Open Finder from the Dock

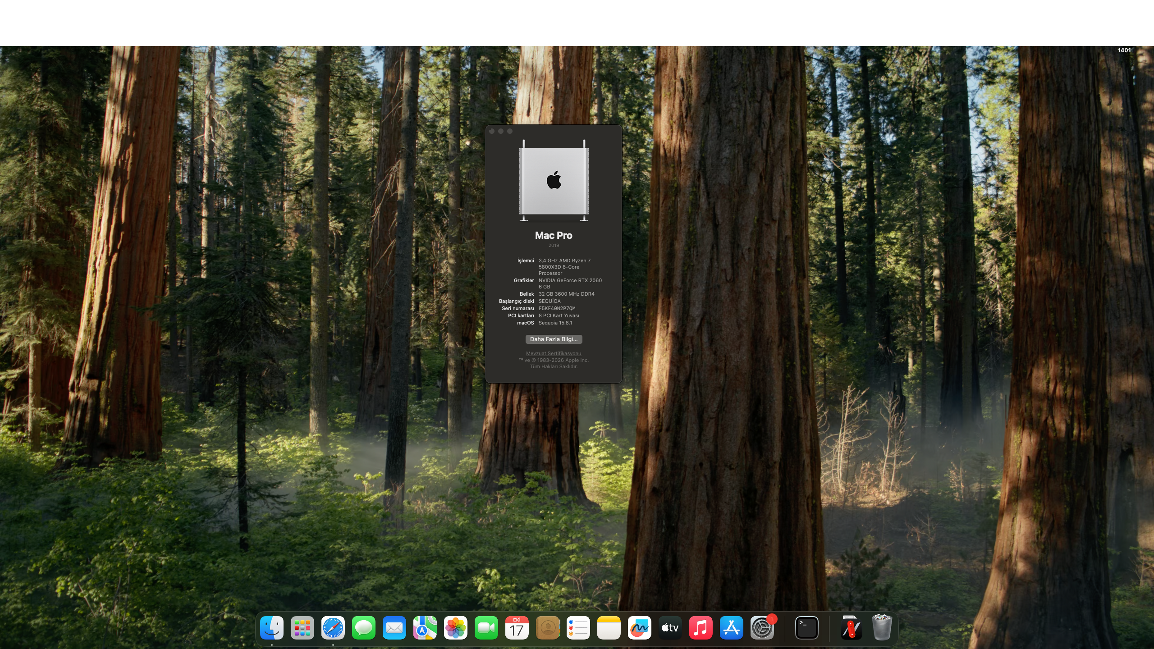pyautogui.click(x=272, y=627)
